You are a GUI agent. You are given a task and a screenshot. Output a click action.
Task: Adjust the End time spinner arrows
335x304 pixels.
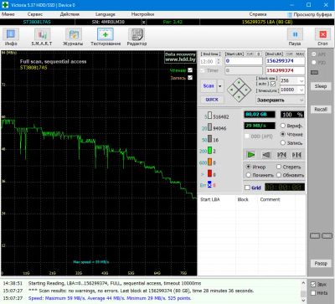219,61
